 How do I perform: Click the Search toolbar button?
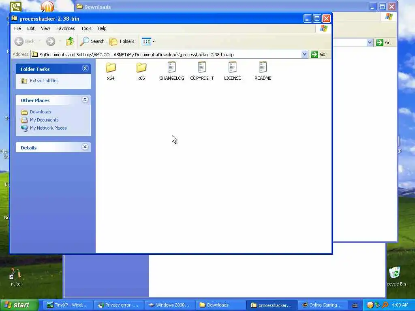tap(92, 41)
